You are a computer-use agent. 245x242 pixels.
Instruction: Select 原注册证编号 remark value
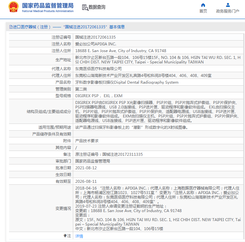click(109, 154)
